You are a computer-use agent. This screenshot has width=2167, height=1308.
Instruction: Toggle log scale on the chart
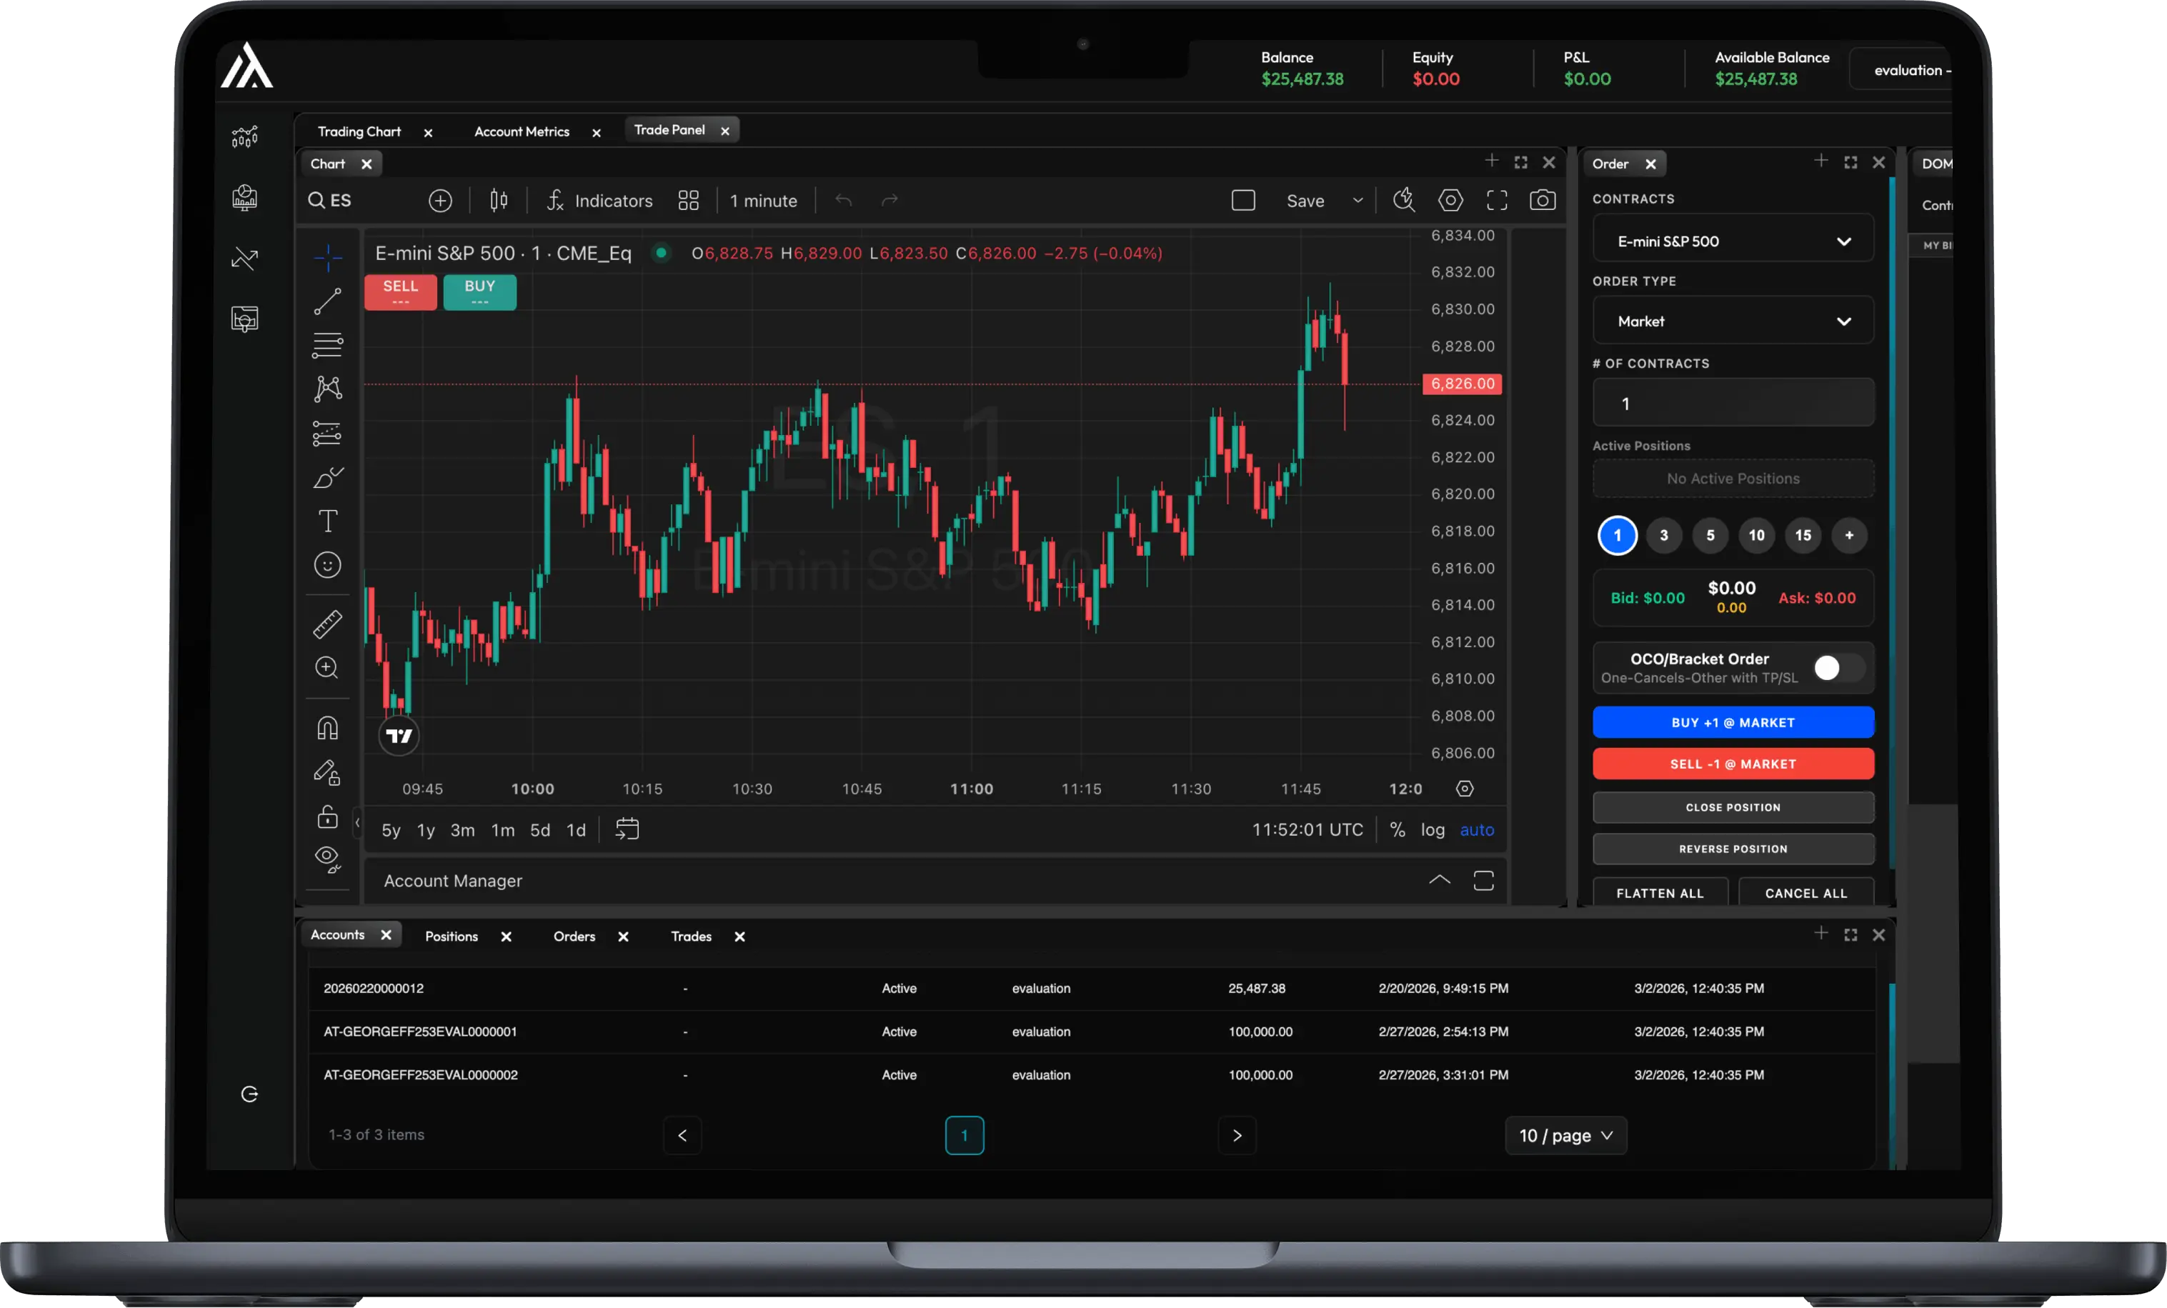coord(1433,829)
